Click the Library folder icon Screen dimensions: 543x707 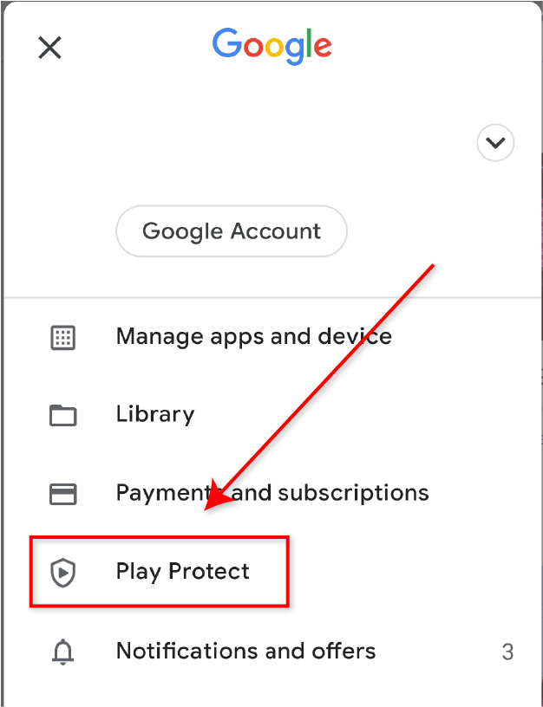coord(62,415)
